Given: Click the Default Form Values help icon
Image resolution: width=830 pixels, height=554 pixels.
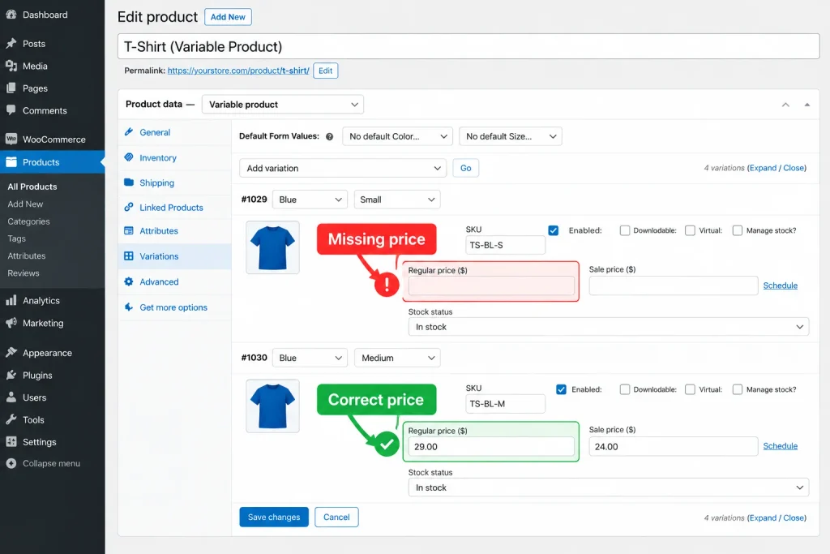Looking at the screenshot, I should [329, 136].
